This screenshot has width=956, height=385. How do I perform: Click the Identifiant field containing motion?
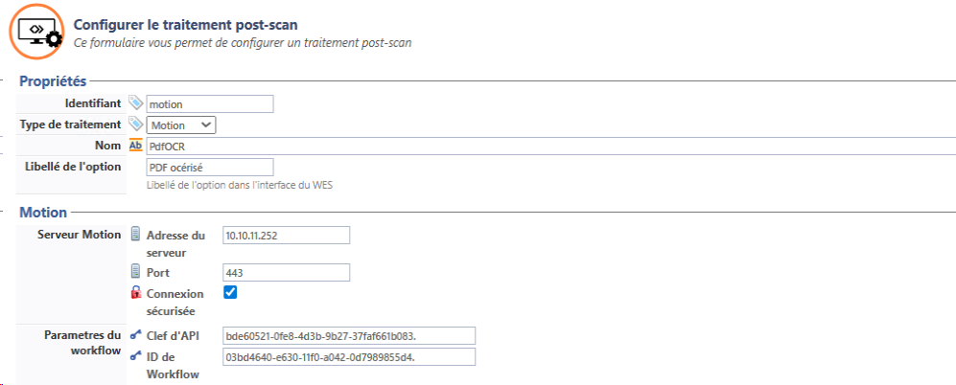pyautogui.click(x=210, y=103)
